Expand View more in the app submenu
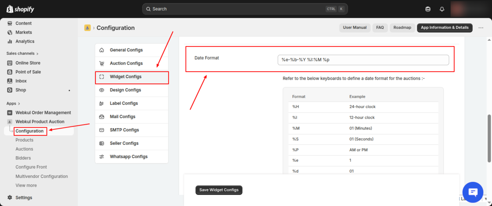 click(26, 185)
